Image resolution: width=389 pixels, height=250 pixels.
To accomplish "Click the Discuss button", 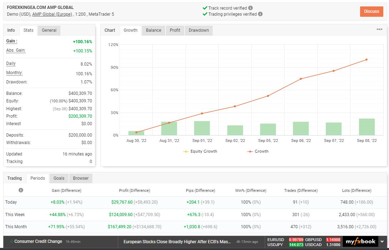I will 372,11.
